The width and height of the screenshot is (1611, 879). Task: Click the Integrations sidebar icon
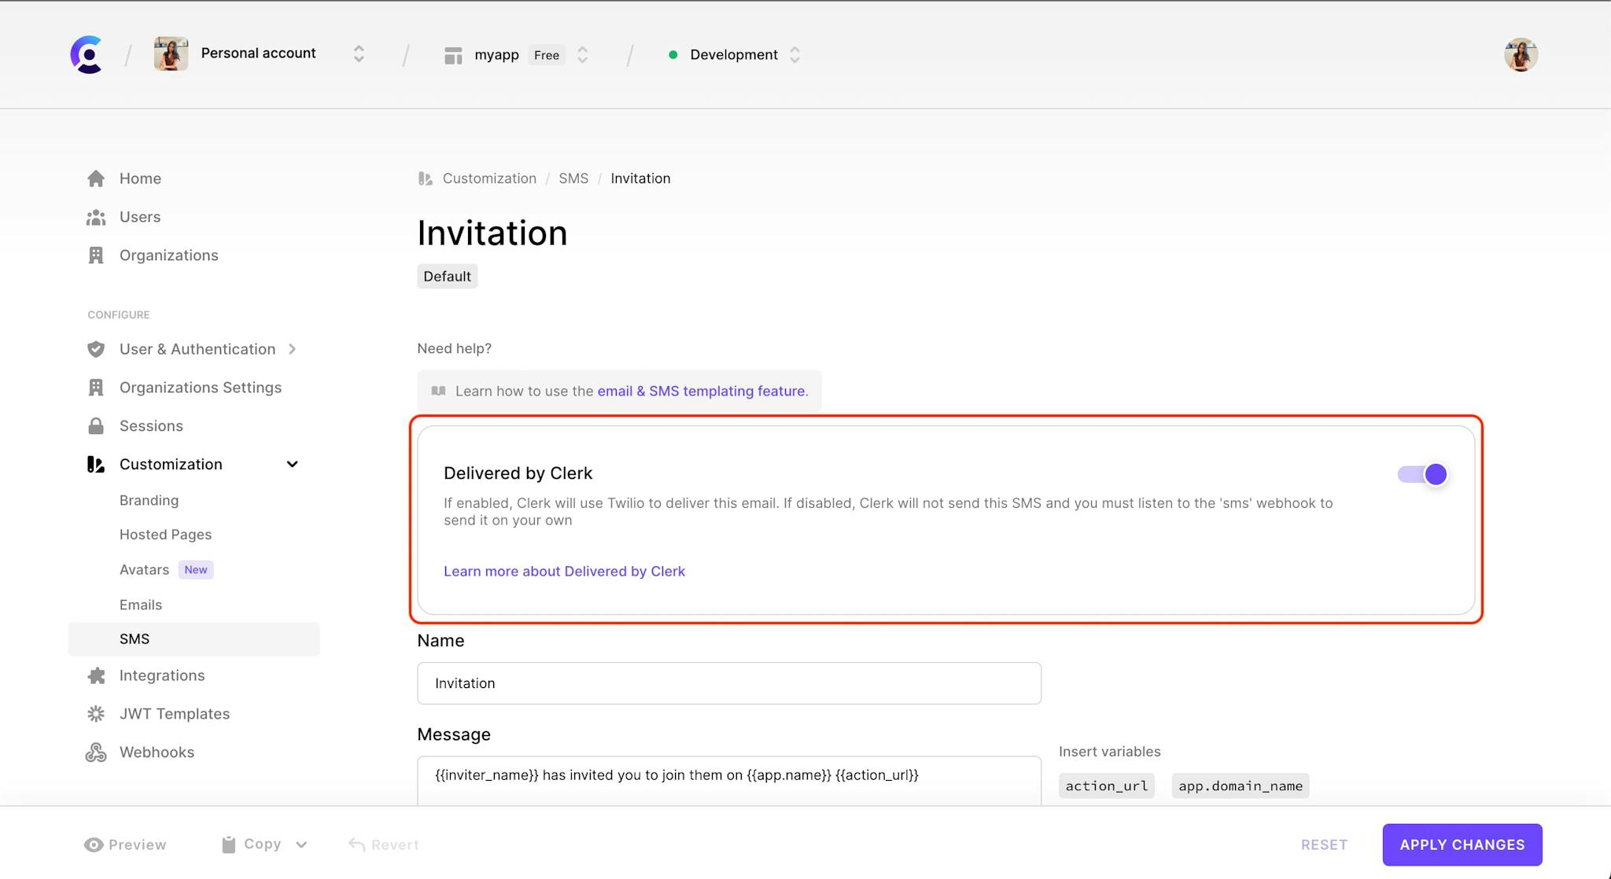(x=96, y=675)
